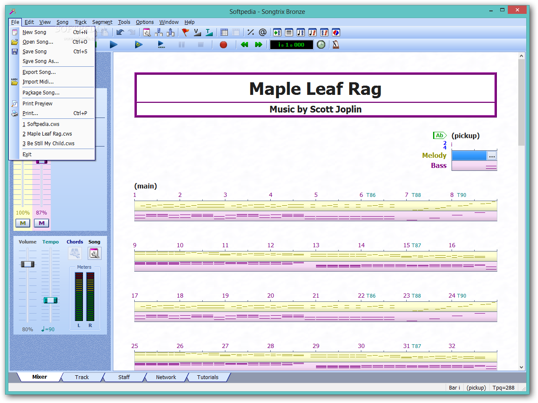The image size is (538, 403).
Task: Switch to the Network tab
Action: 166,377
